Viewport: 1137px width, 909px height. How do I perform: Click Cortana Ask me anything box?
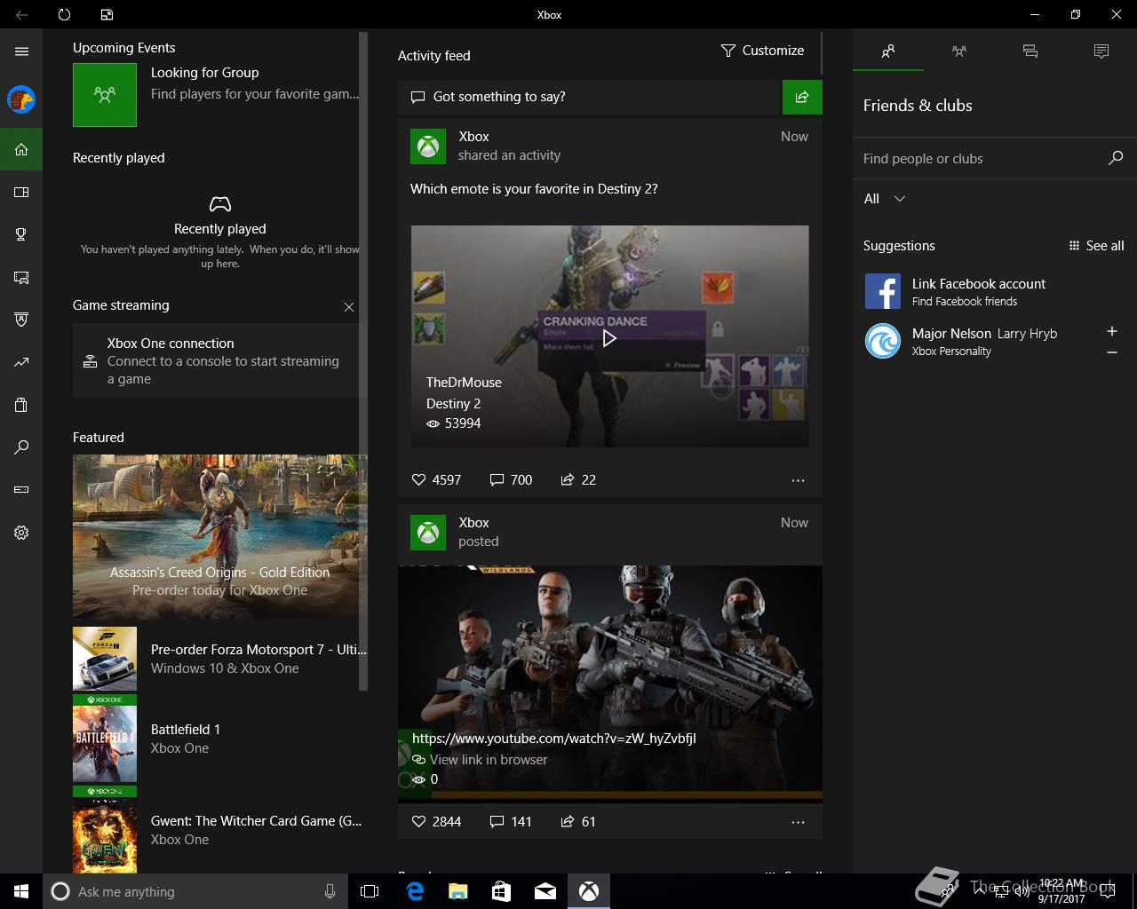click(195, 891)
